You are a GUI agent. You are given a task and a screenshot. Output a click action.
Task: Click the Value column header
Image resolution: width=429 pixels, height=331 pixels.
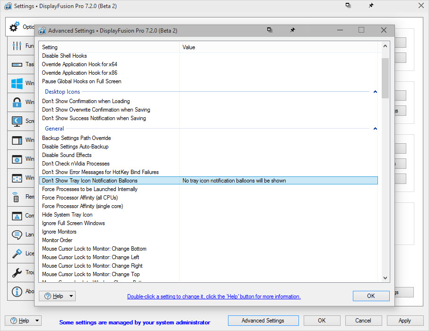click(189, 47)
